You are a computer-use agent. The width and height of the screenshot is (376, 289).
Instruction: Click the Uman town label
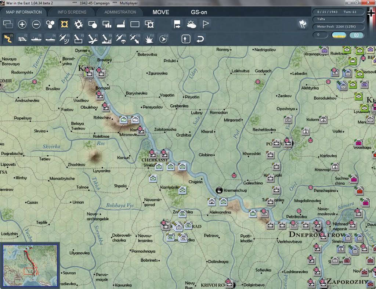pos(78,202)
